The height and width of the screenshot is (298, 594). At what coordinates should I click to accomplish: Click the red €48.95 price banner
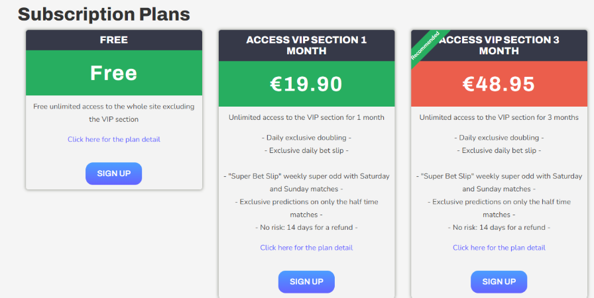[499, 84]
